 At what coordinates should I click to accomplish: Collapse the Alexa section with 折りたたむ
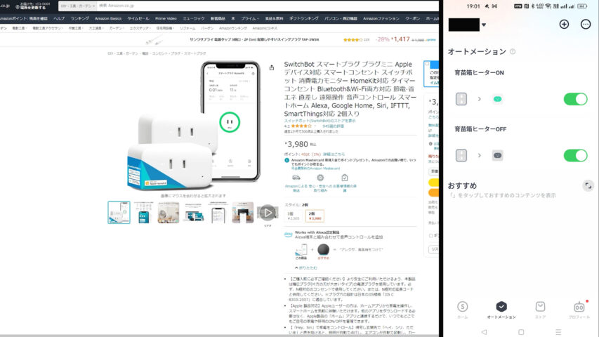[x=307, y=267]
